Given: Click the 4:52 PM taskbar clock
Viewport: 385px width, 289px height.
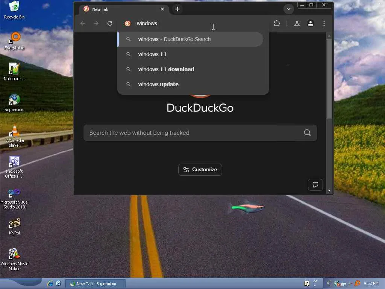Looking at the screenshot, I should coord(371,283).
